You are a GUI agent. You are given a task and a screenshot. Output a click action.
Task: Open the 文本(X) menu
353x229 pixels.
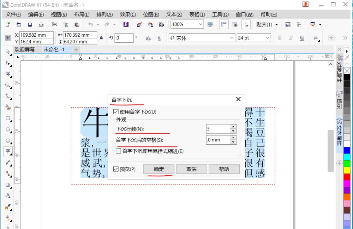point(174,14)
